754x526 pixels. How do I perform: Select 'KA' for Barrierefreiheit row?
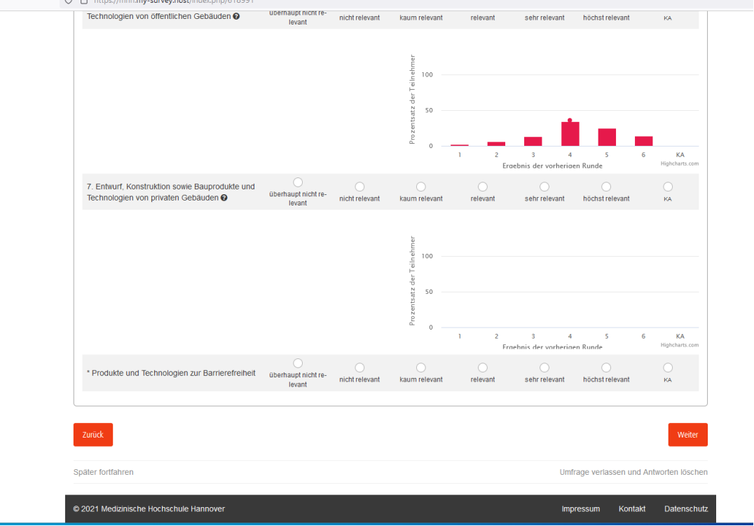668,367
